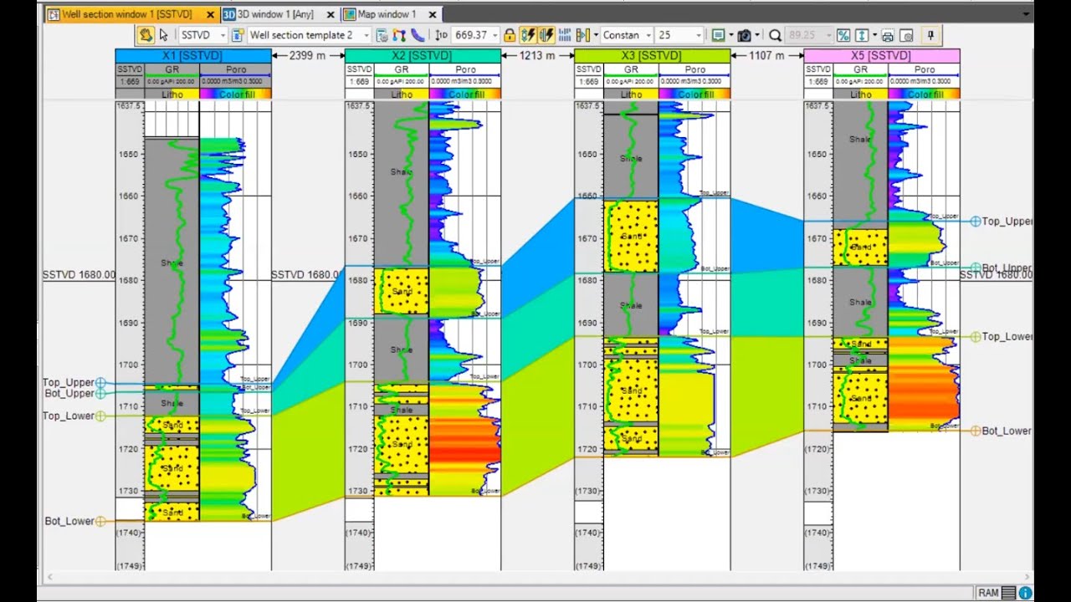Click the Top_Lower marker handle beside X1
This screenshot has height=602, width=1071.
click(100, 416)
